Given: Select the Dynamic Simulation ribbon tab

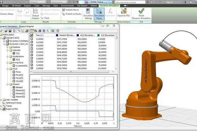Looking at the screenshot, I should [109, 6].
